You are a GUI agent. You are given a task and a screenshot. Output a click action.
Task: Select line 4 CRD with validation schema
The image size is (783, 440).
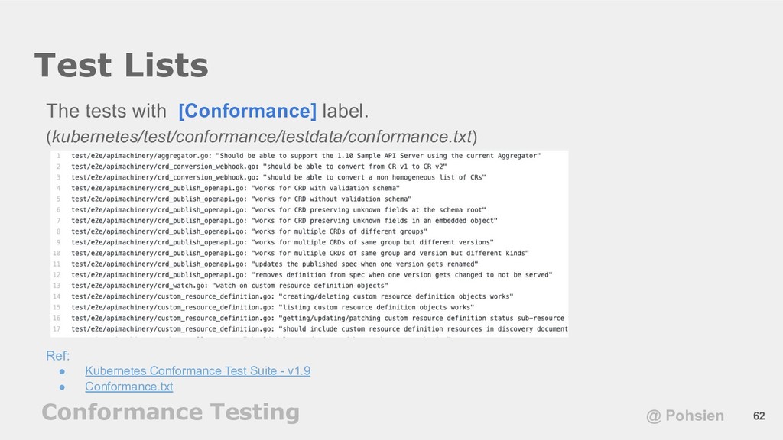tap(236, 188)
